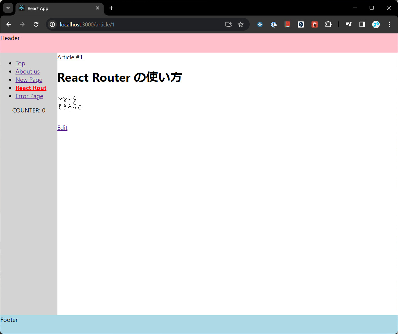View site information icon beside URL
Image resolution: width=398 pixels, height=334 pixels.
[x=53, y=25]
